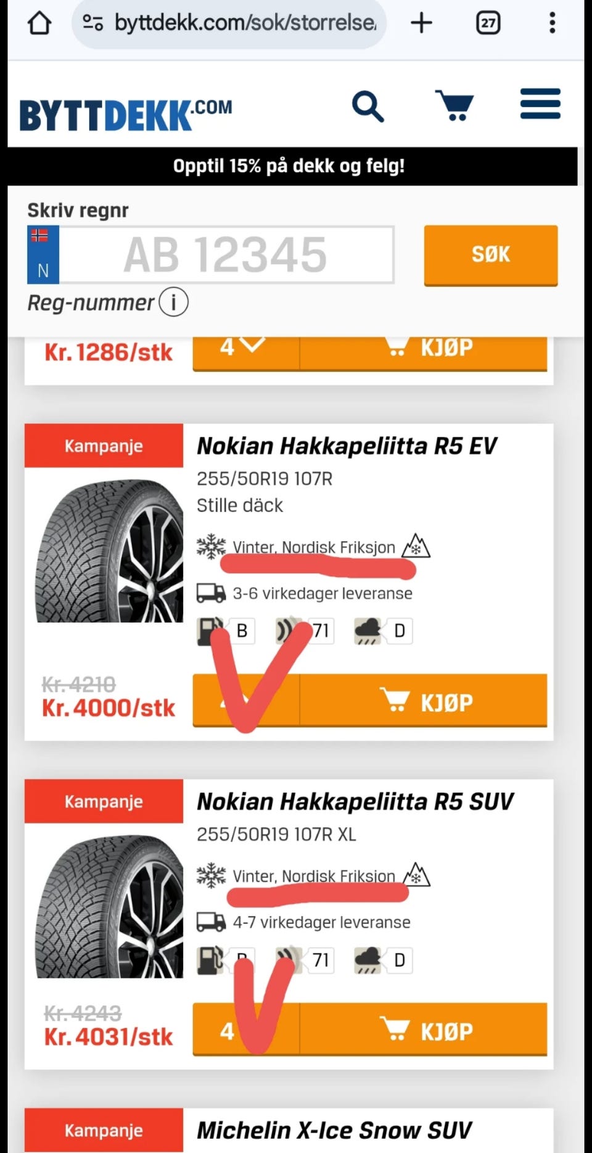Click the SØK button
Viewport: 592px width, 1153px height.
[x=491, y=255]
